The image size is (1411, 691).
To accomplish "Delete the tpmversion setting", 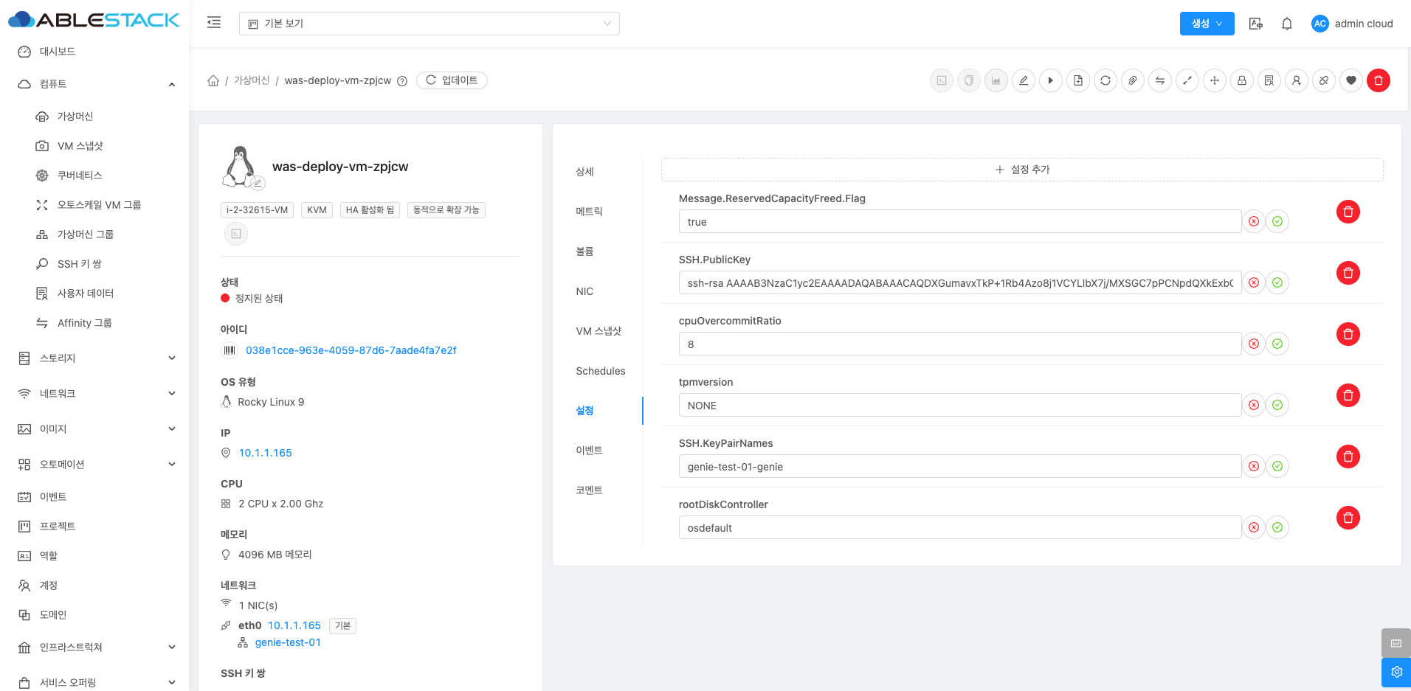I will [1348, 395].
